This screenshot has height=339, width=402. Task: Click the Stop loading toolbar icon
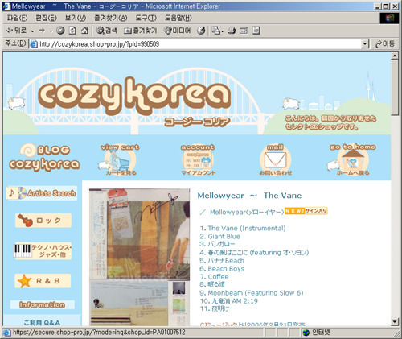coord(60,31)
